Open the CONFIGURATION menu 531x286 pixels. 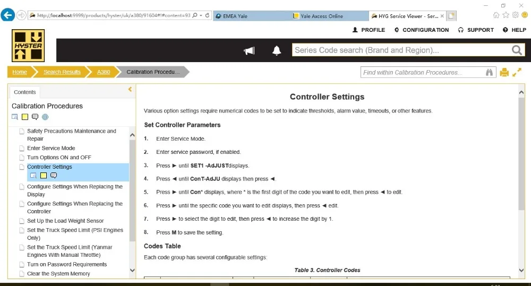pos(421,30)
